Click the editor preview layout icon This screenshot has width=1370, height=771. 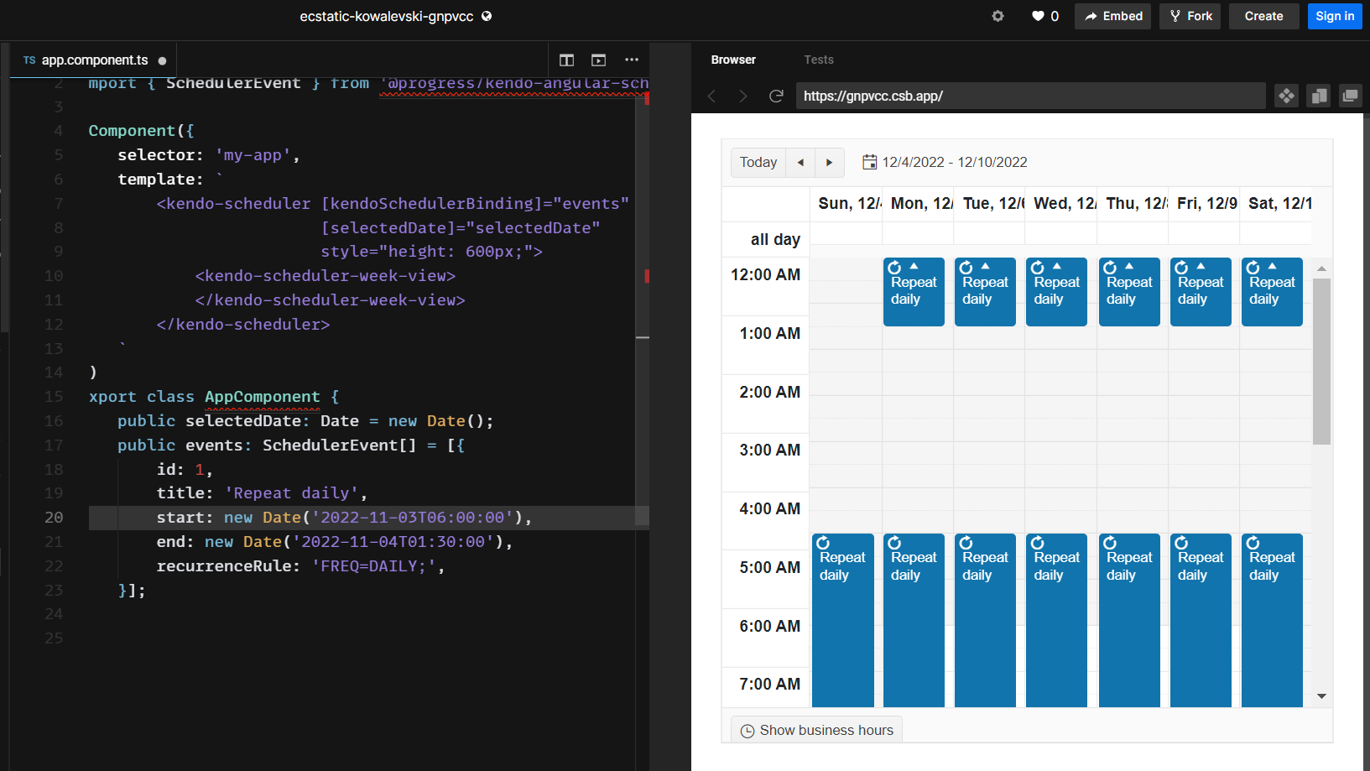click(598, 60)
